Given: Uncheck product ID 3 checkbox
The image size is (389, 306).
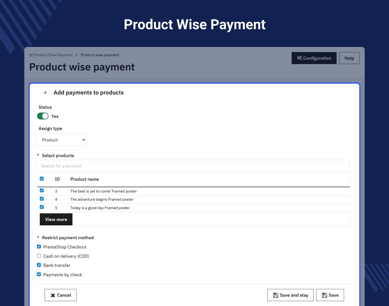Looking at the screenshot, I should [x=42, y=191].
